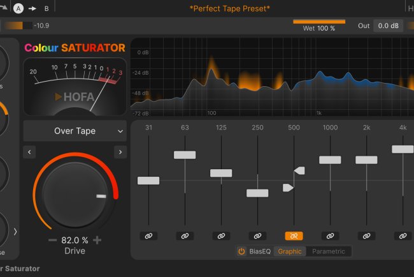Click the 2k band fader
Screen dimensions: 414x277
pyautogui.click(x=366, y=160)
